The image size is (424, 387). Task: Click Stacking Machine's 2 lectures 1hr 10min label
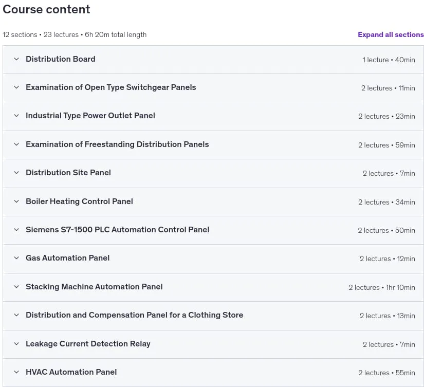(x=381, y=287)
